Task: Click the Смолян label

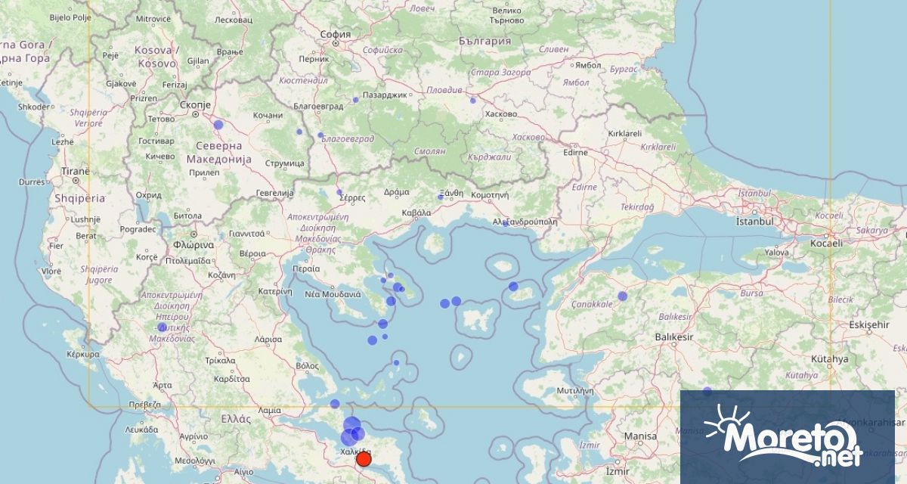Action: (x=429, y=151)
